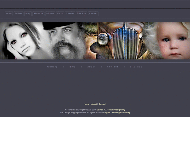This screenshot has width=190, height=142.
Task: Open James P. Jordan Photography link
Action: 111,110
